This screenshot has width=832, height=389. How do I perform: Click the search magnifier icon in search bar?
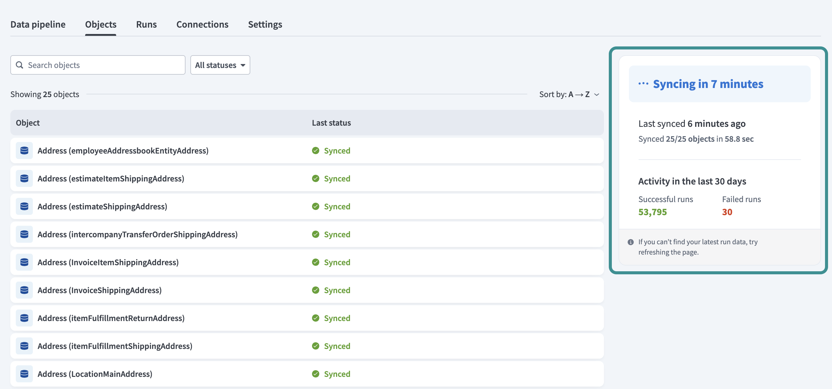(x=20, y=65)
